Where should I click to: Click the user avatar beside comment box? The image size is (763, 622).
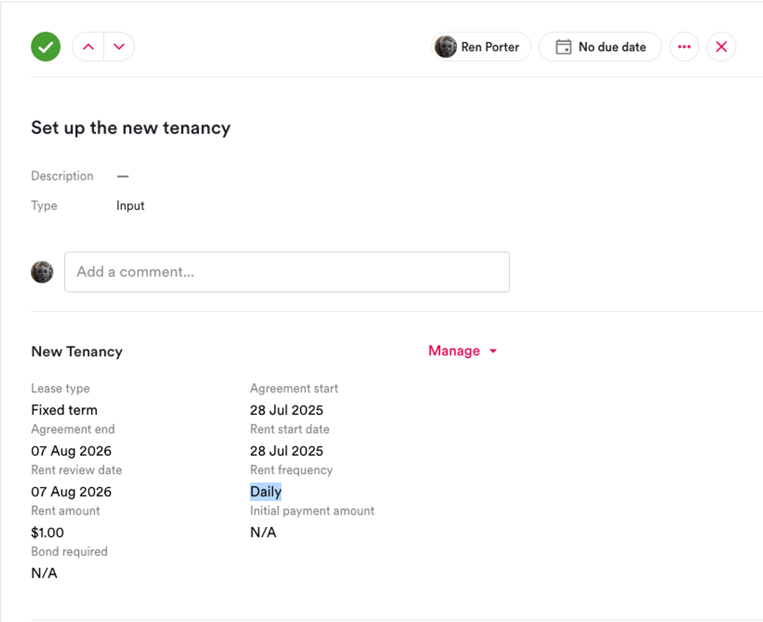(x=42, y=272)
